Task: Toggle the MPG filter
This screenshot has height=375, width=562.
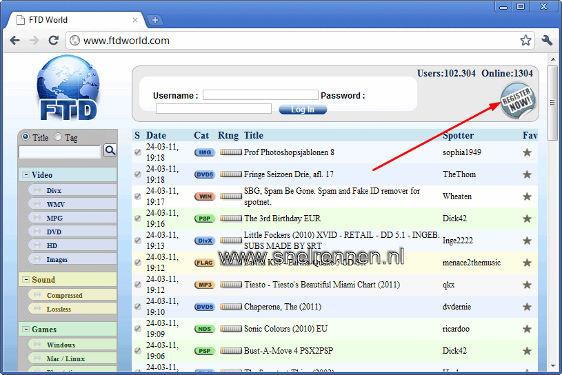Action: (73, 218)
